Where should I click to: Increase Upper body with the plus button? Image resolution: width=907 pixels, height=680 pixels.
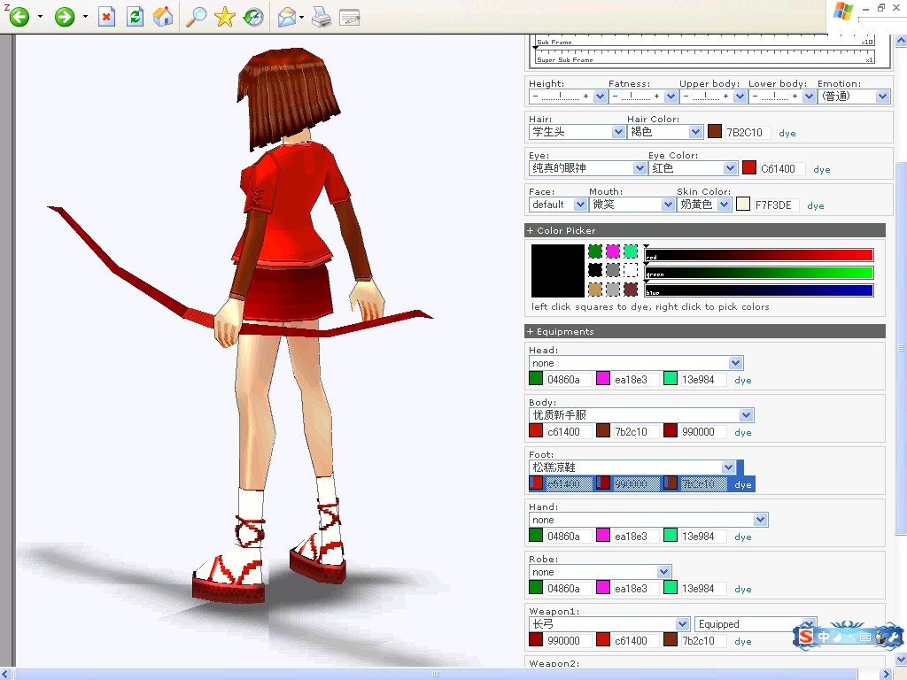pos(725,97)
